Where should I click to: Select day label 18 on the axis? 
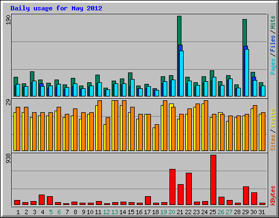click(x=155, y=212)
